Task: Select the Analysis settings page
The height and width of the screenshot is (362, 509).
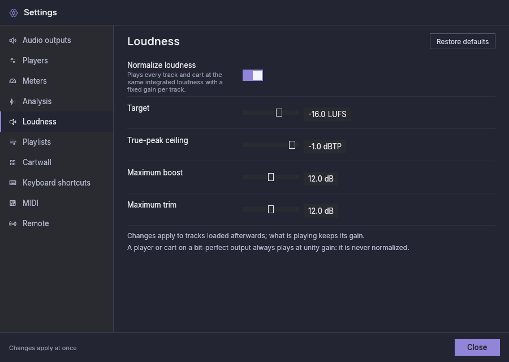Action: [x=57, y=101]
